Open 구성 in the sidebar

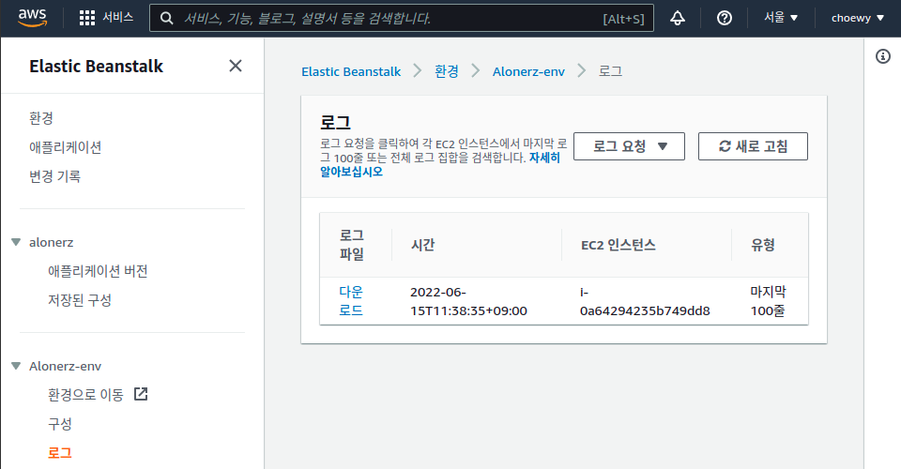point(60,424)
